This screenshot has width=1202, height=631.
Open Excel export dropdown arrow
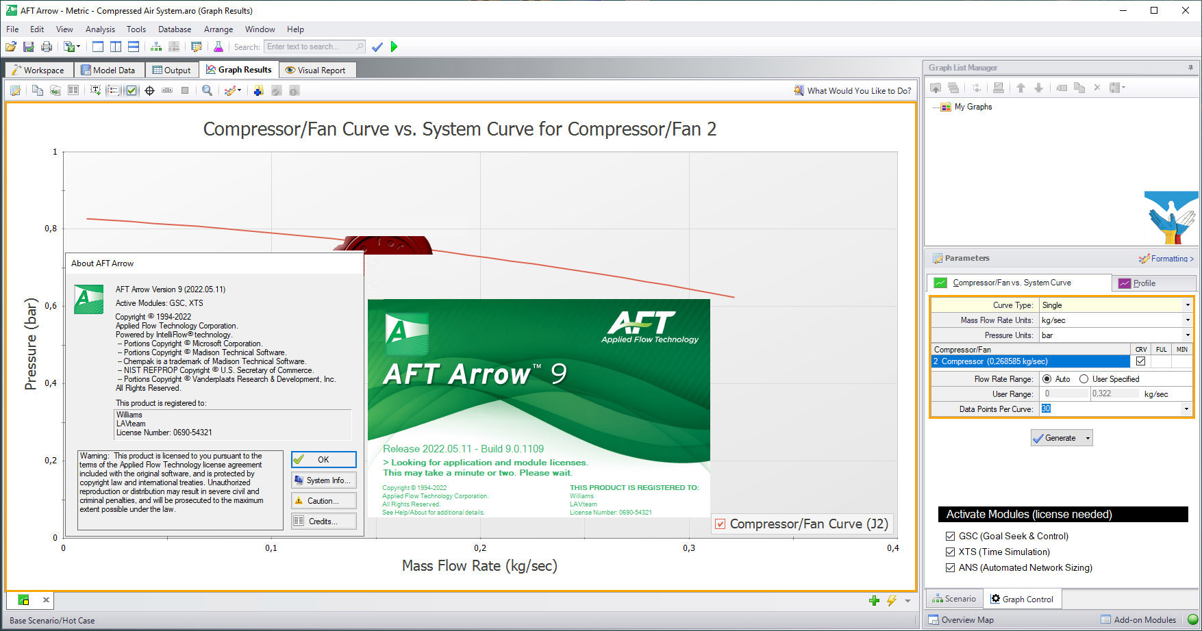(x=78, y=47)
